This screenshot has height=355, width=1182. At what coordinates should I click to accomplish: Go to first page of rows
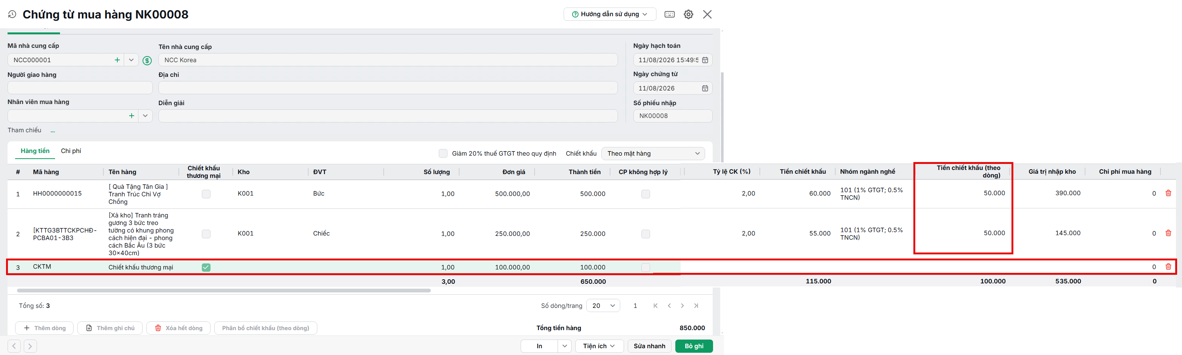pyautogui.click(x=655, y=306)
